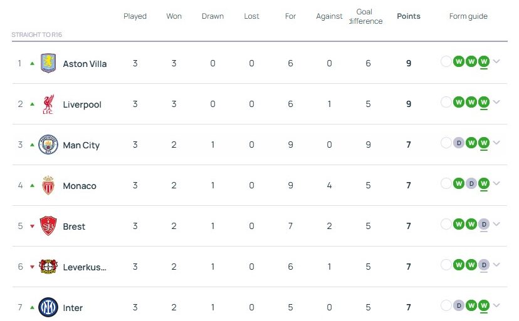Click the Liverpool club crest
The image size is (519, 321).
pyautogui.click(x=48, y=104)
